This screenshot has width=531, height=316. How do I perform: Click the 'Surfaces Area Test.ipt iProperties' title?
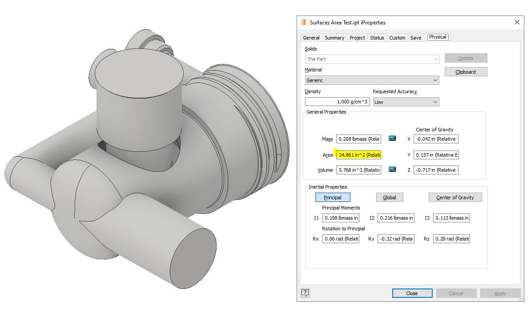click(347, 22)
